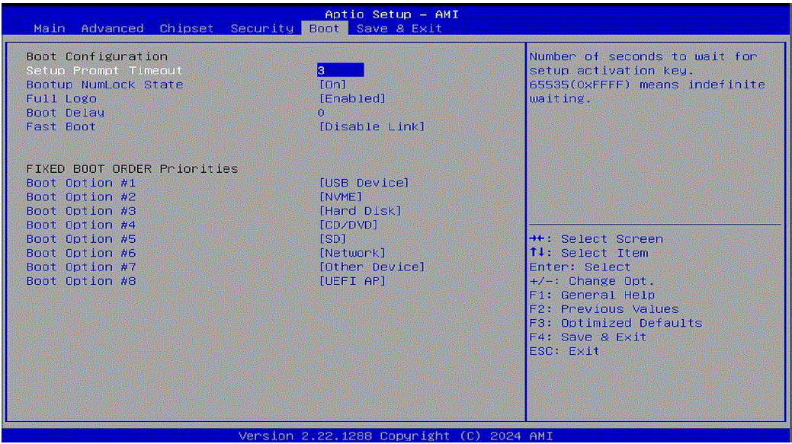
Task: Select Boot Option #2 label
Action: coord(81,196)
